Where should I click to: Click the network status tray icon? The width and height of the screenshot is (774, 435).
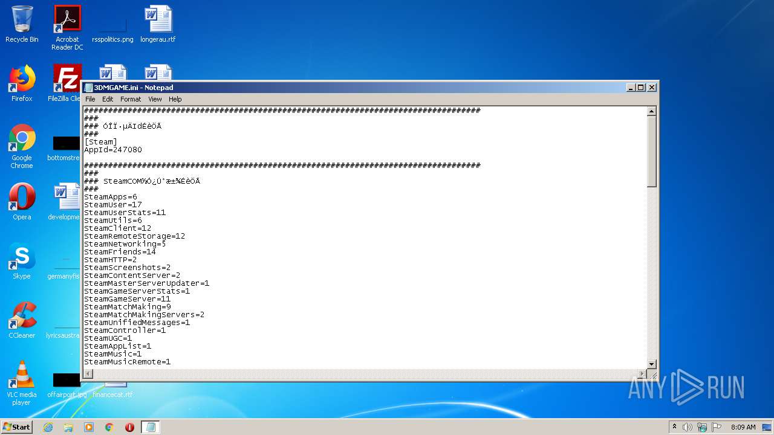pos(702,427)
